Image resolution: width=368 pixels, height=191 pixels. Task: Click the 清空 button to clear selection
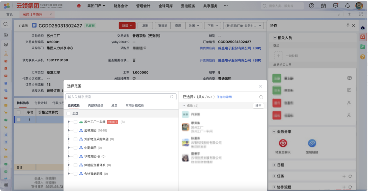point(258,106)
